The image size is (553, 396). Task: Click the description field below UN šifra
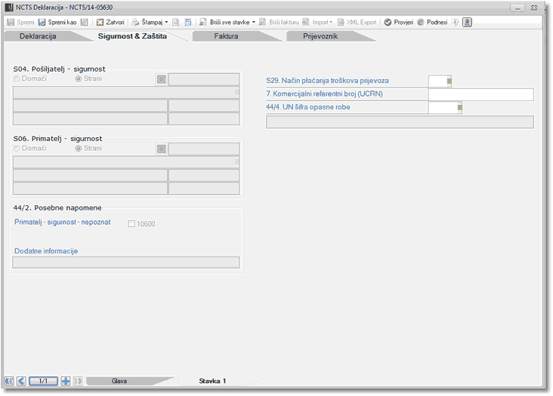click(400, 122)
